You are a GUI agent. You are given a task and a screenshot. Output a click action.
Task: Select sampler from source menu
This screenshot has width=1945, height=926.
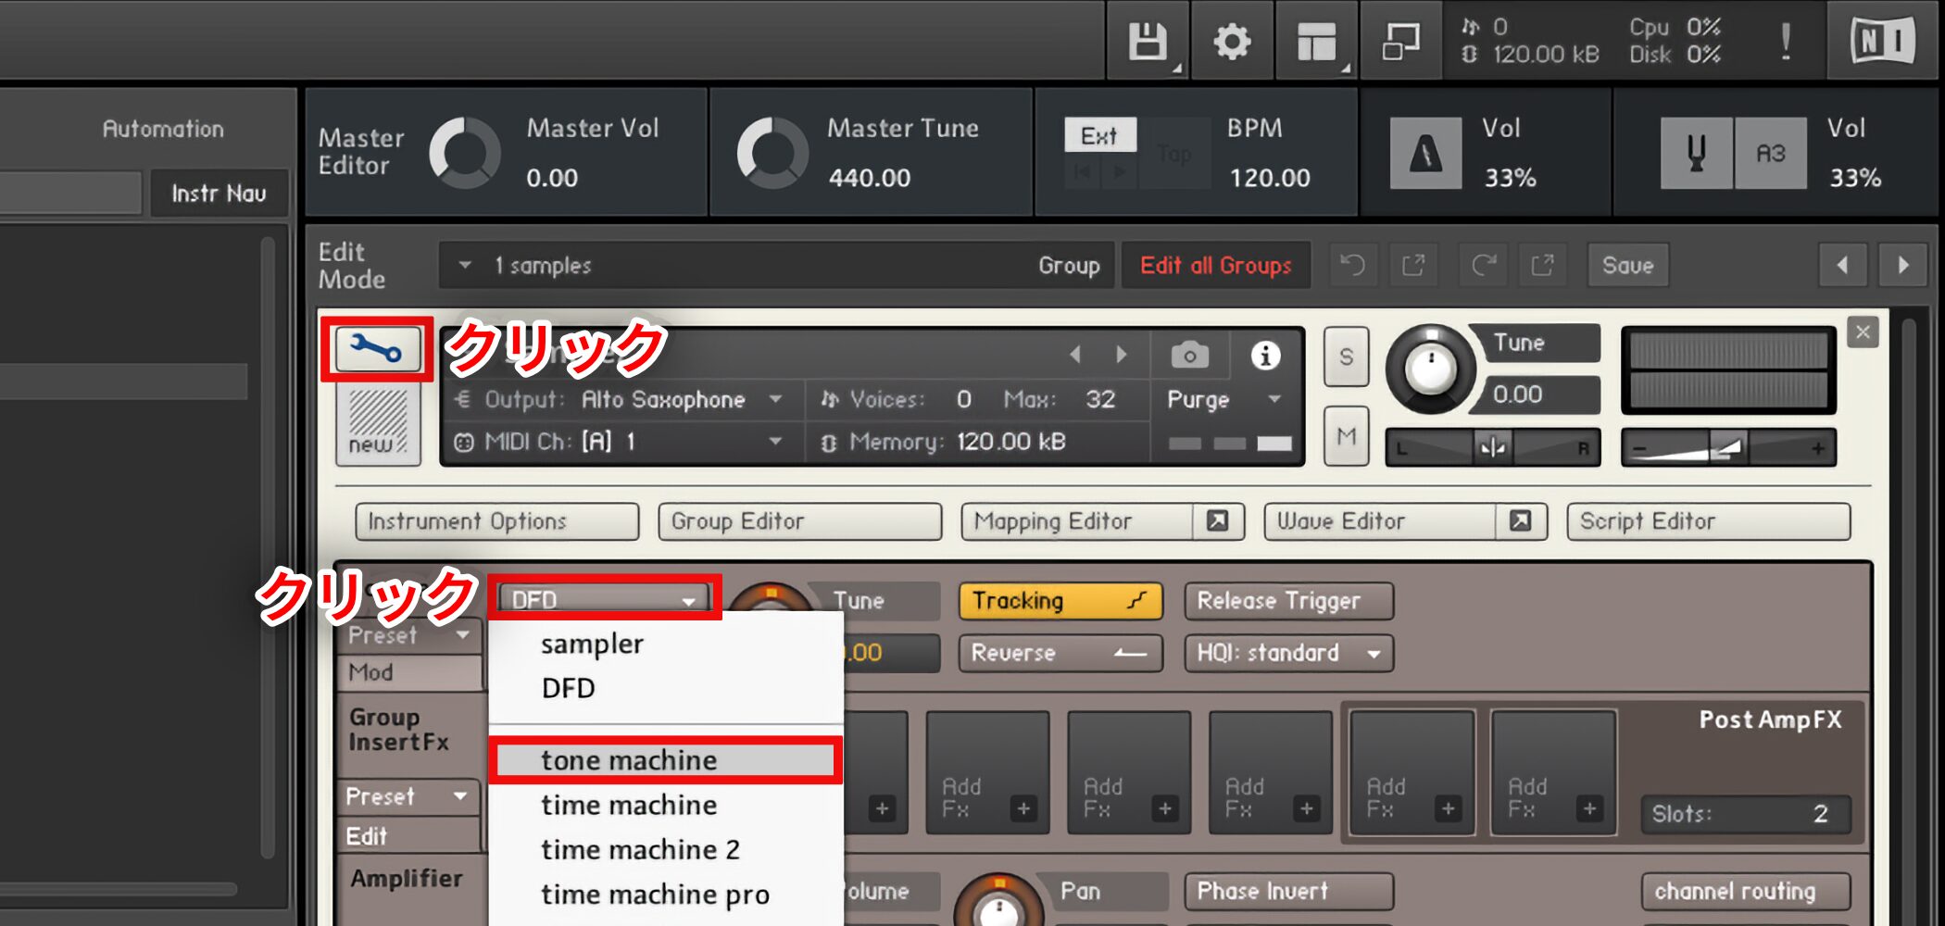tap(665, 644)
